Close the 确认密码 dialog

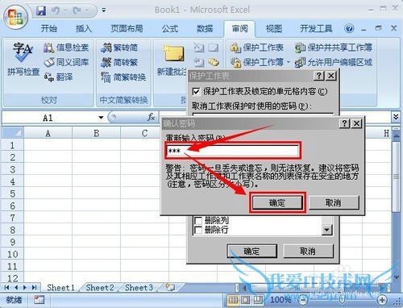(357, 123)
